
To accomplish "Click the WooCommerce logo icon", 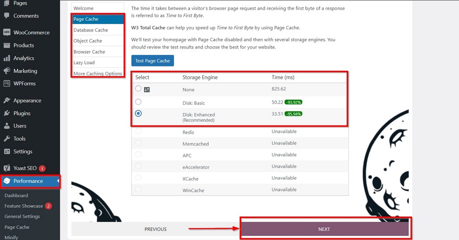I will click(7, 32).
